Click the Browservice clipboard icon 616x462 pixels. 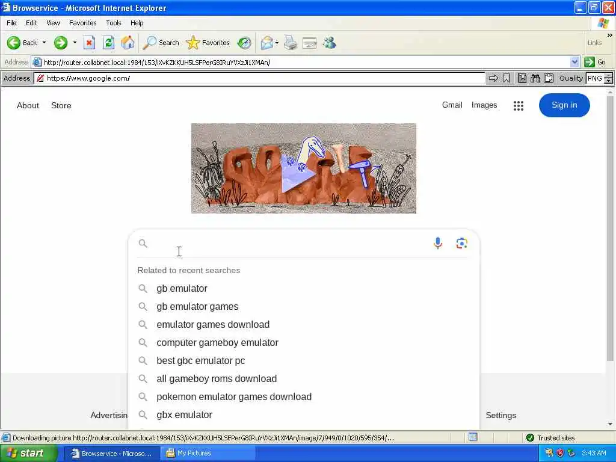(x=549, y=78)
